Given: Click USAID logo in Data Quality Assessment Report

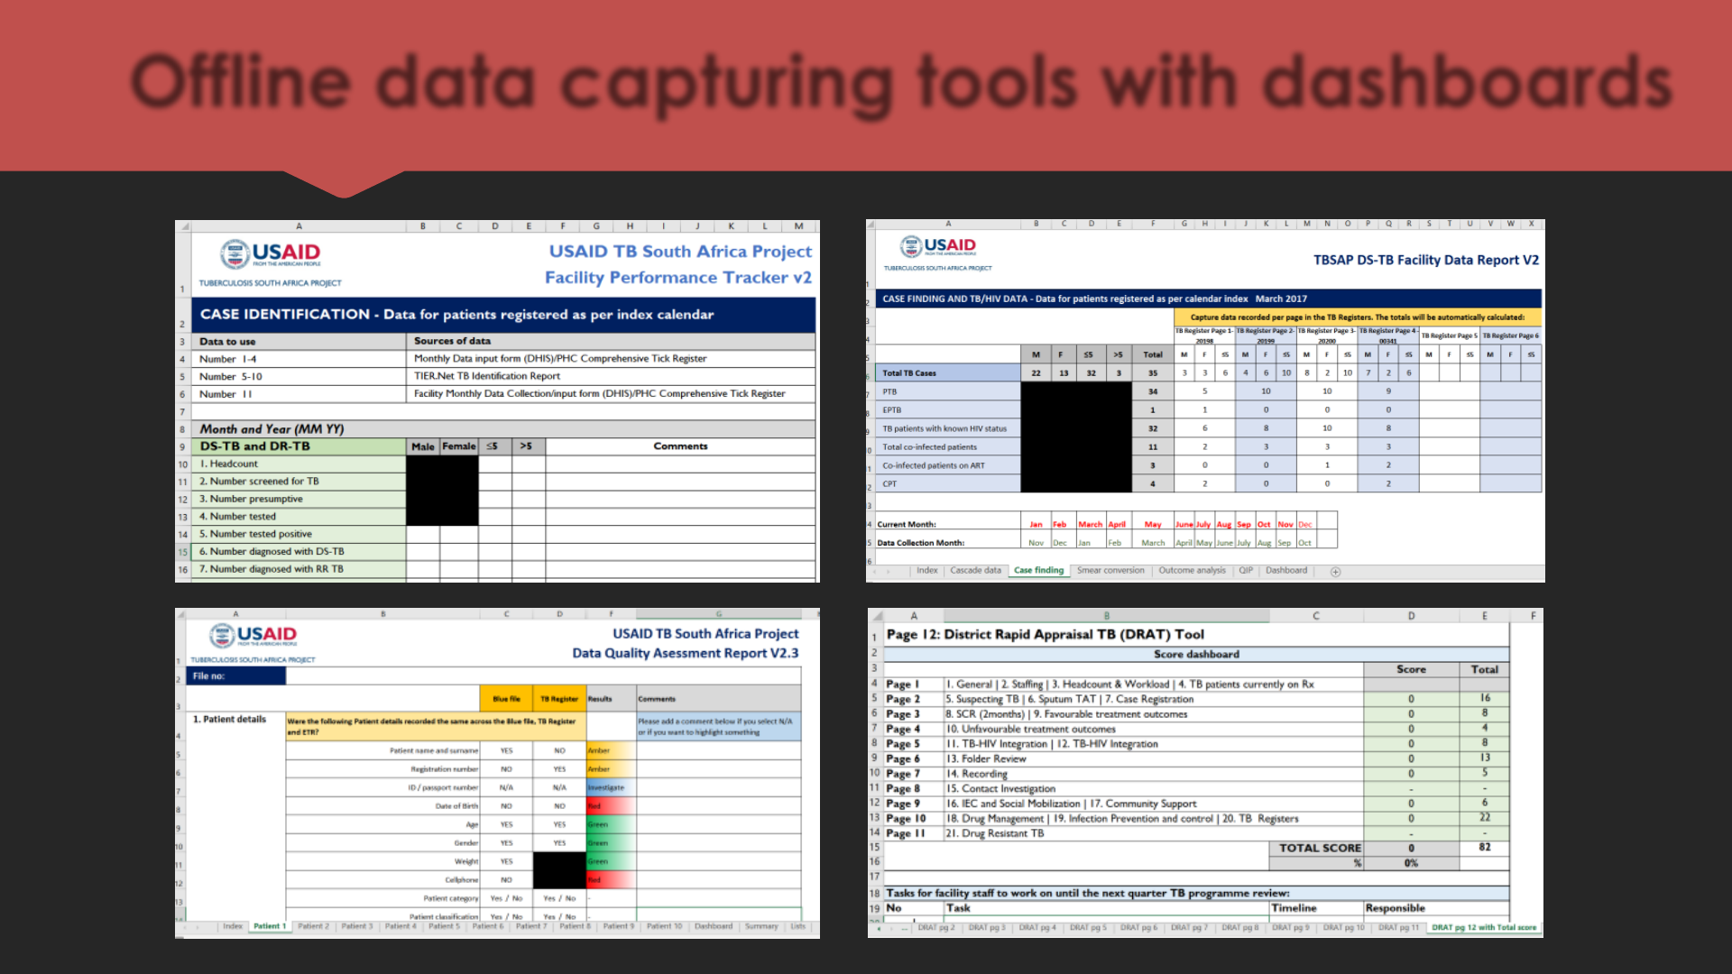Looking at the screenshot, I should coord(253,636).
